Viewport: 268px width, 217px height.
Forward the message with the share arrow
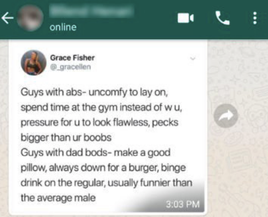click(226, 116)
